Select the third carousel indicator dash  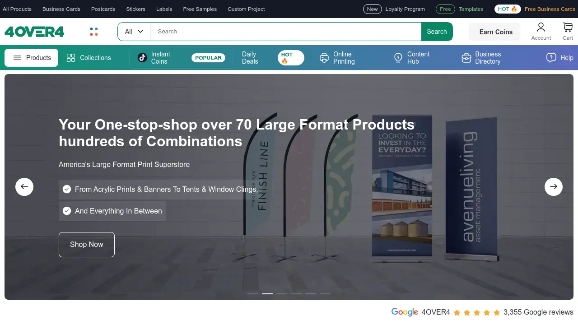click(282, 294)
